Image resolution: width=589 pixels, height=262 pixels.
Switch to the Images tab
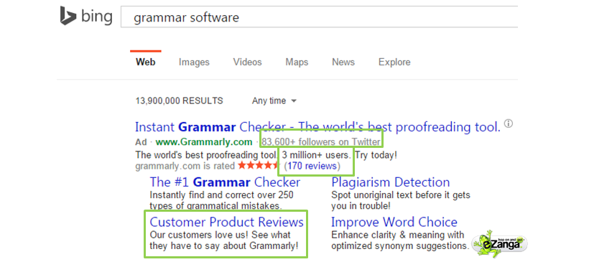point(194,62)
